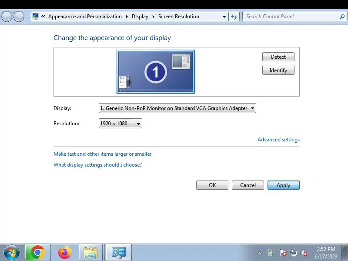Open Advanced settings link
Viewport: 348px width, 261px height.
(x=278, y=140)
